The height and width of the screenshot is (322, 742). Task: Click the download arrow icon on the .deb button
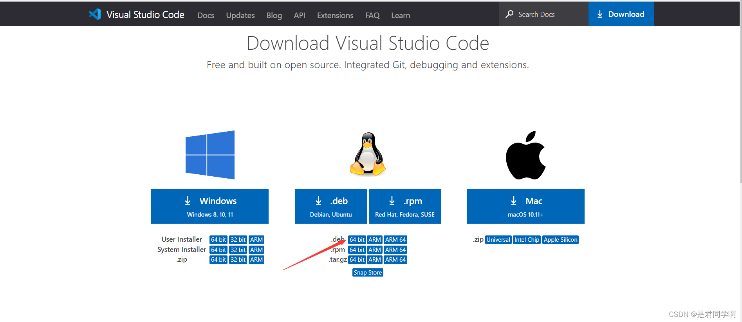tap(319, 201)
